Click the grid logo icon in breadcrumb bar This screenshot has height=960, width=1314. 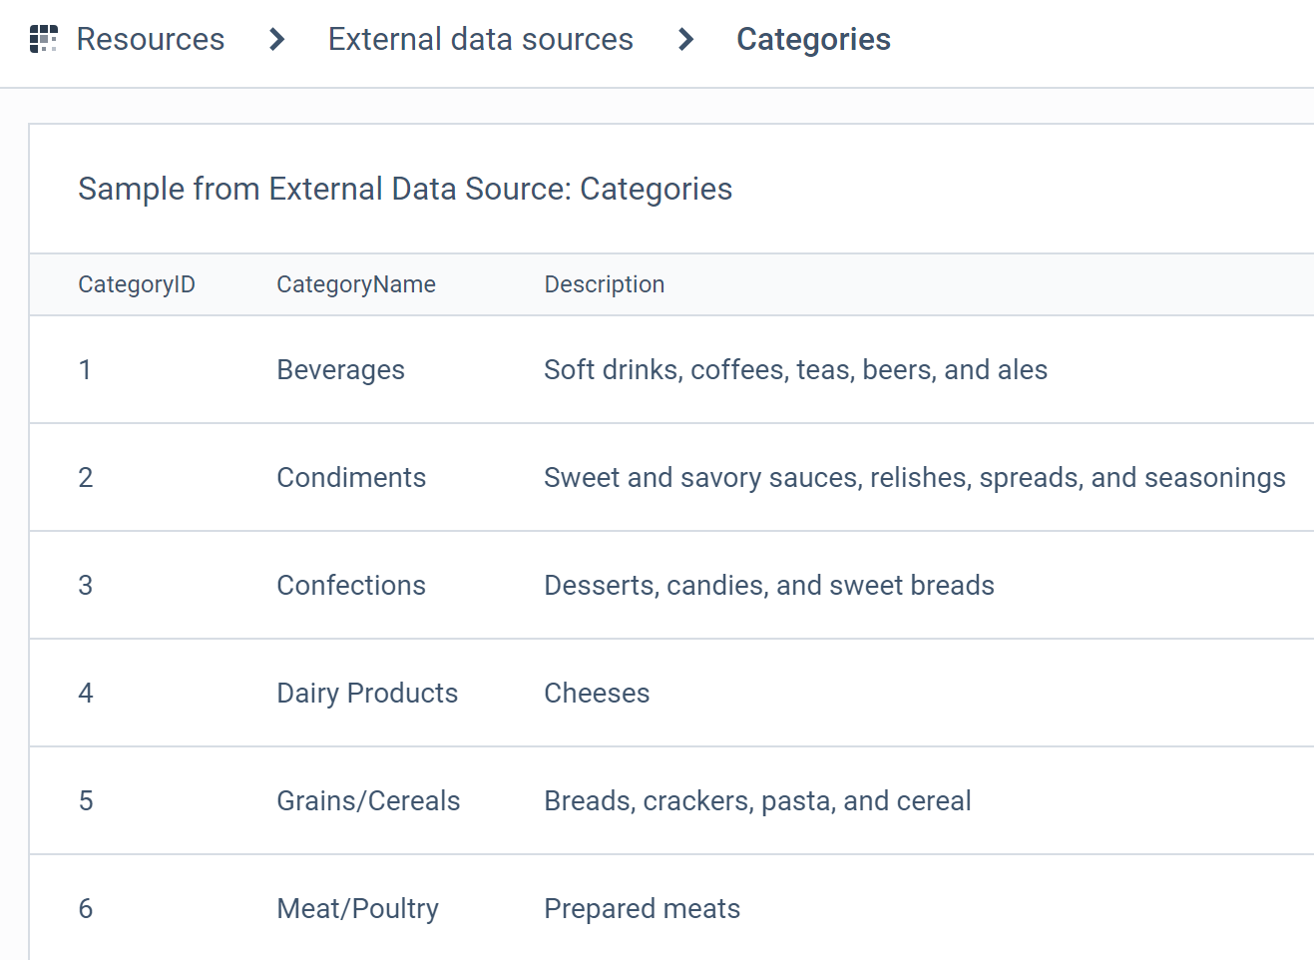tap(42, 39)
